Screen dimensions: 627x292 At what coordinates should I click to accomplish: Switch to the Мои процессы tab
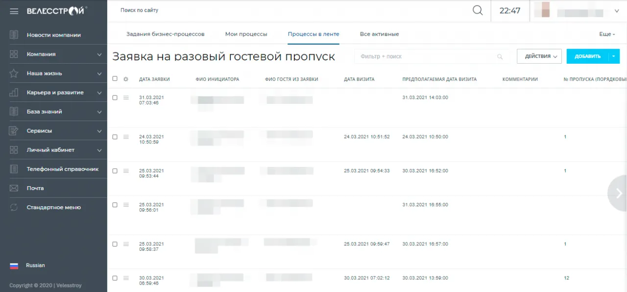tap(246, 34)
